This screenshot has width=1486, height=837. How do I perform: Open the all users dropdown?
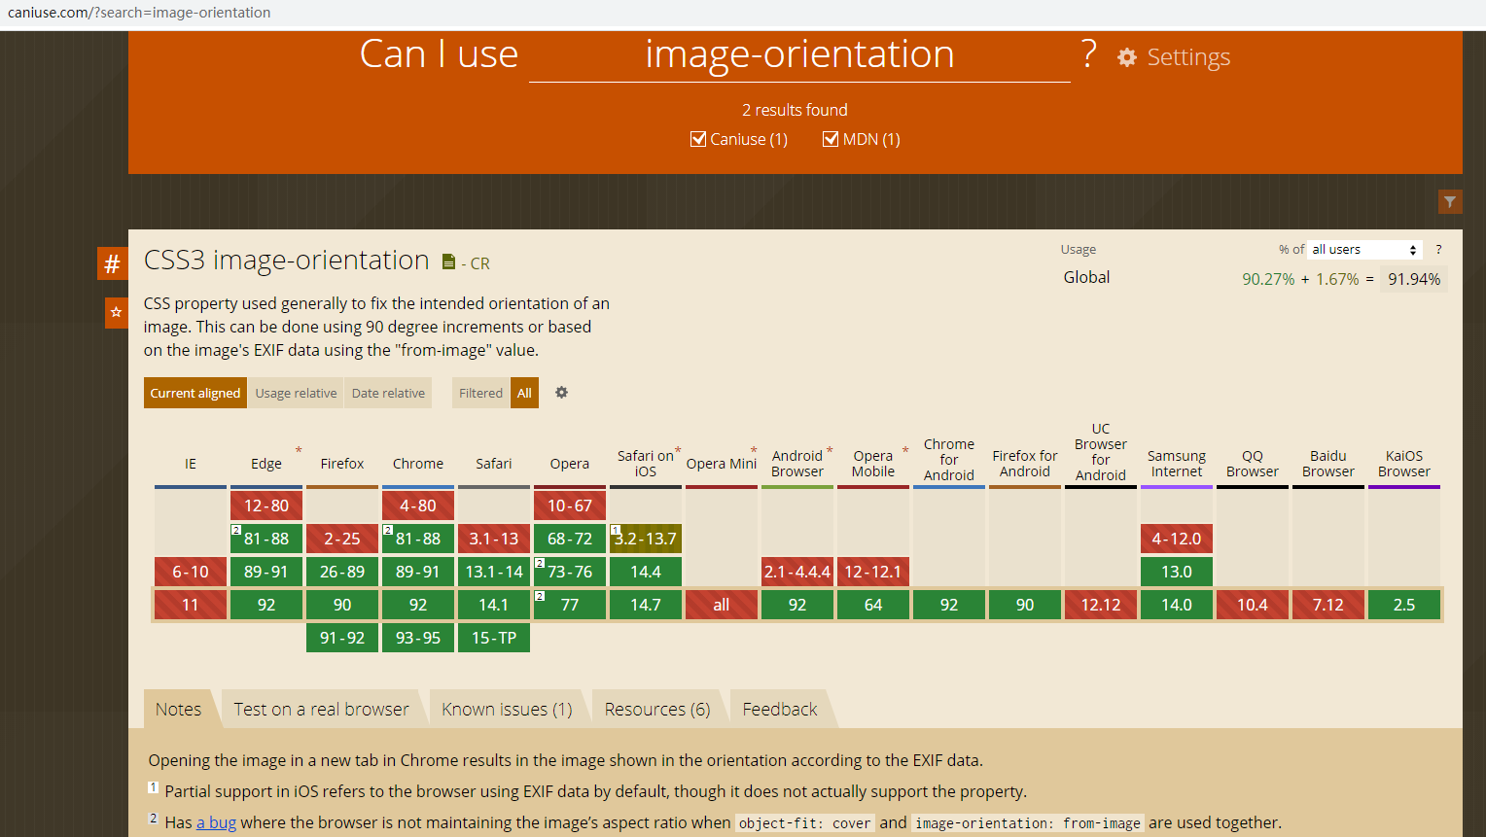point(1364,250)
